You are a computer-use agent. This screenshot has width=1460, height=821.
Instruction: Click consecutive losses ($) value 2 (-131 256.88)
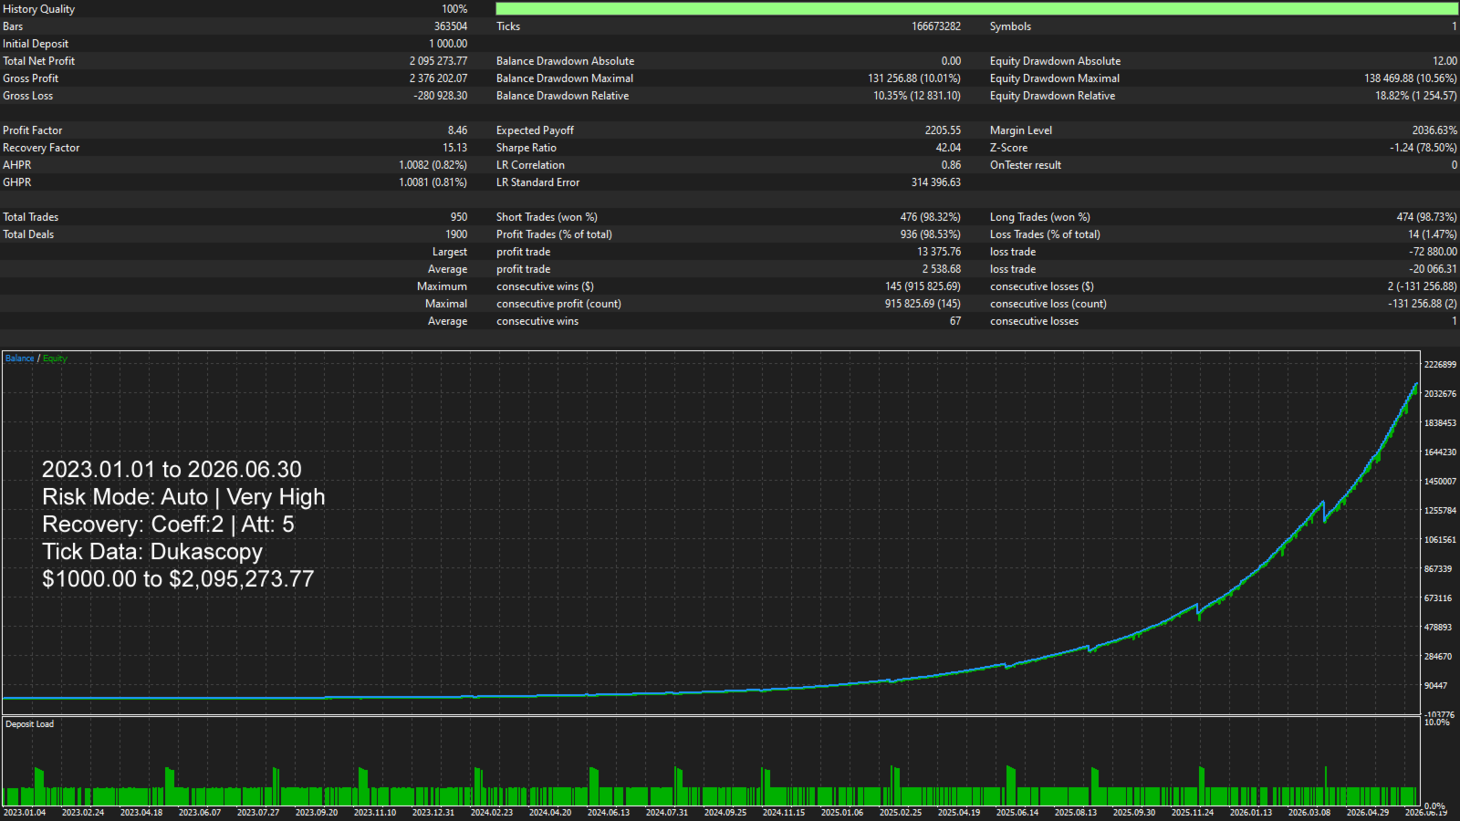tap(1423, 286)
